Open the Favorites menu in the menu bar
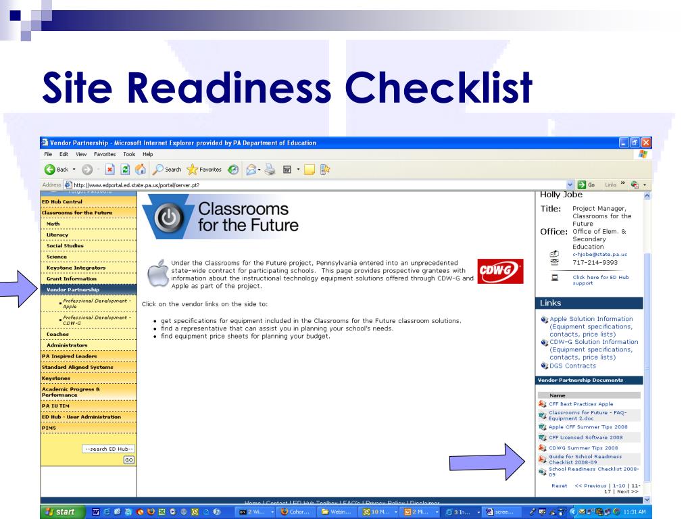 (x=105, y=154)
